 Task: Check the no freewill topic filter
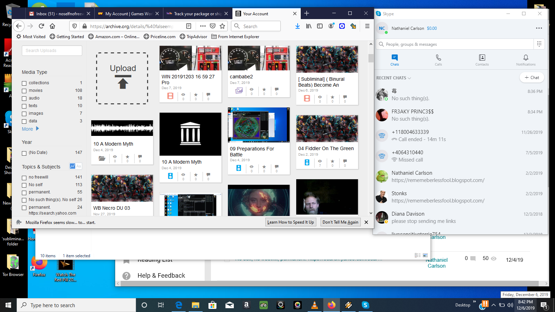[24, 177]
